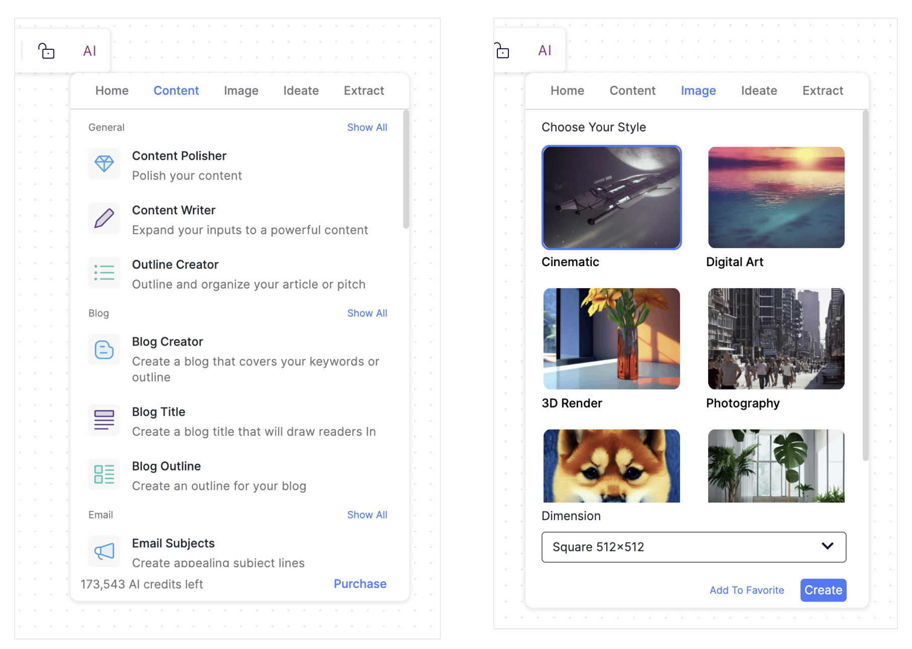Open Email Subjects tool title
Image resolution: width=912 pixels, height=649 pixels.
(173, 544)
